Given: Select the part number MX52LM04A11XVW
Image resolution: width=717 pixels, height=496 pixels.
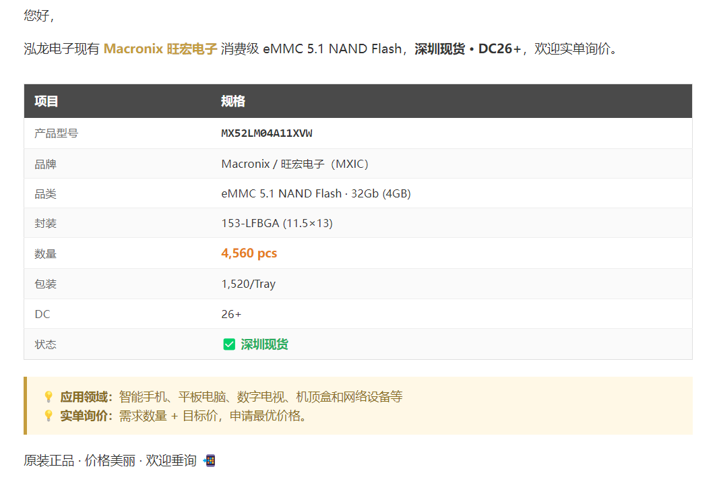Looking at the screenshot, I should 267,133.
